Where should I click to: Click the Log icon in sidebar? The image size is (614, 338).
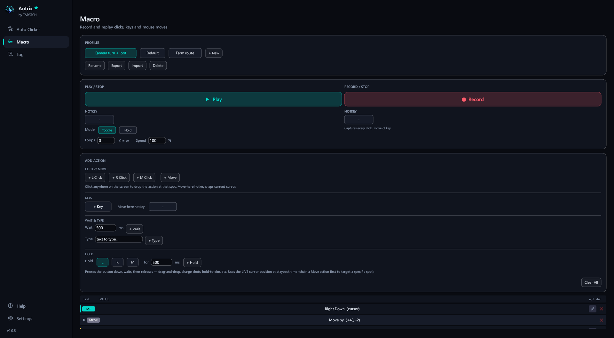[10, 54]
